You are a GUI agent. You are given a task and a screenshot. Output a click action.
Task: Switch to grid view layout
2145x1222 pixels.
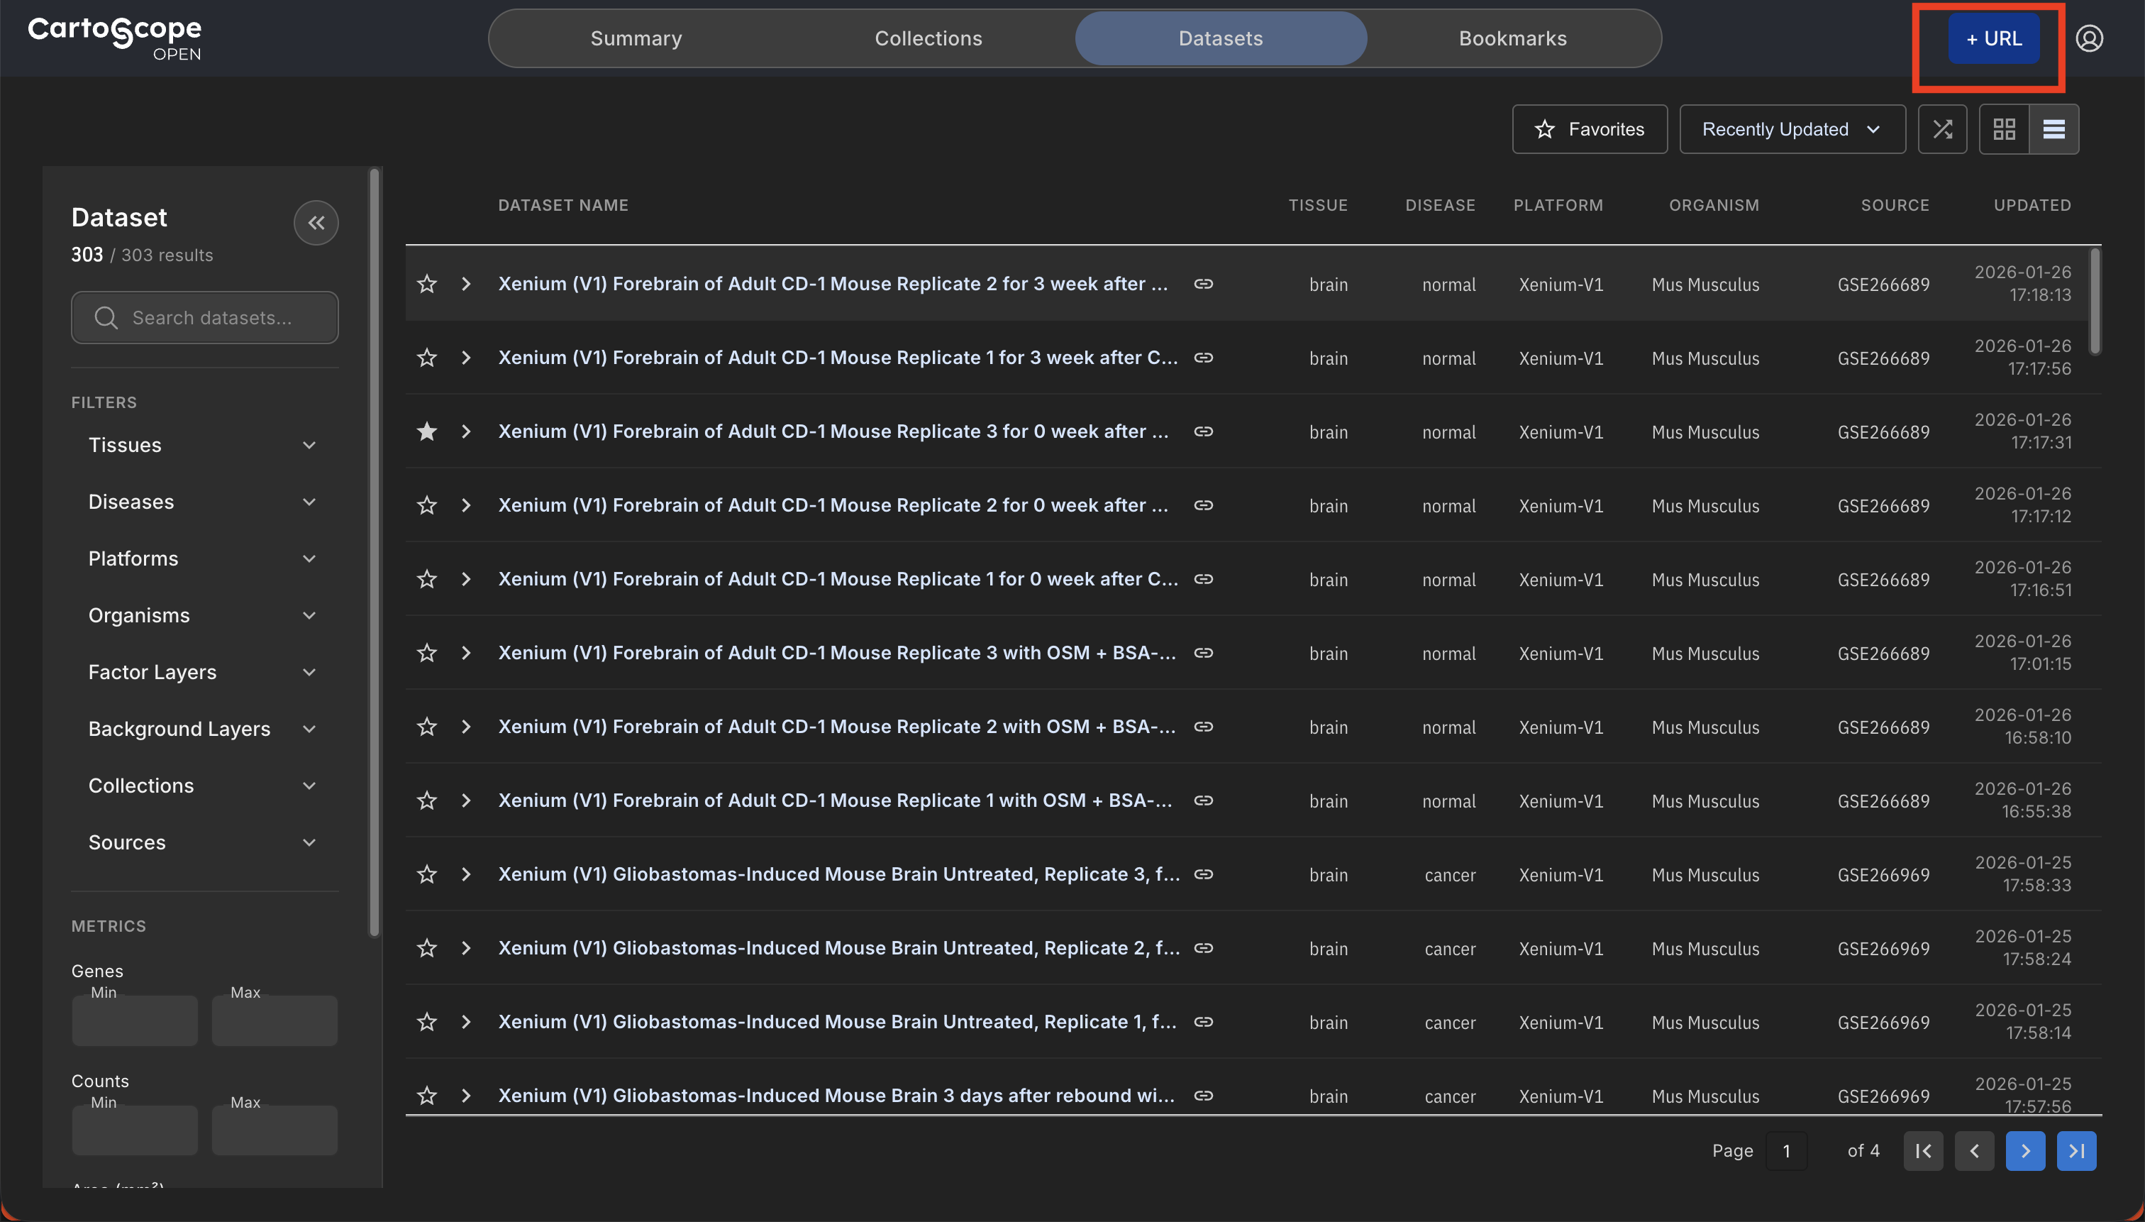pos(2005,128)
